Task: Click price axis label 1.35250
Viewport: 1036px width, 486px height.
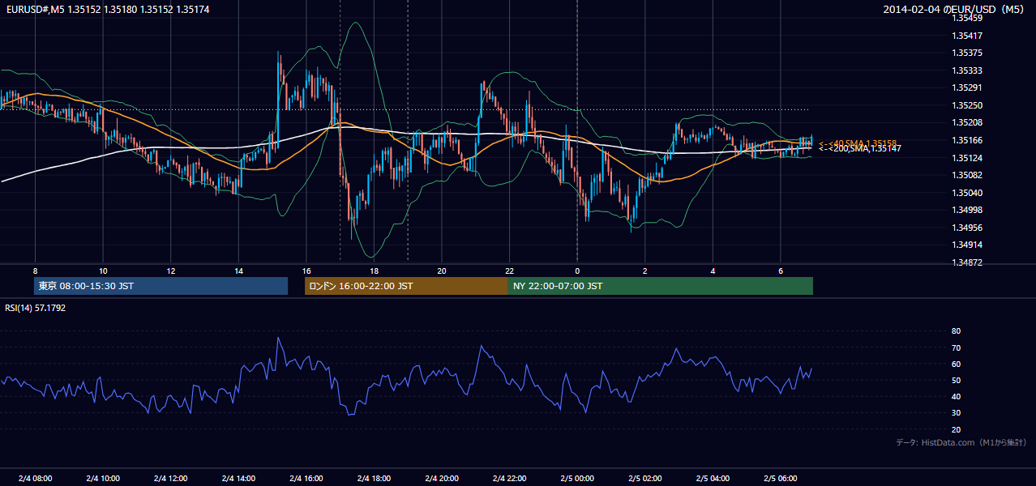Action: pyautogui.click(x=968, y=105)
